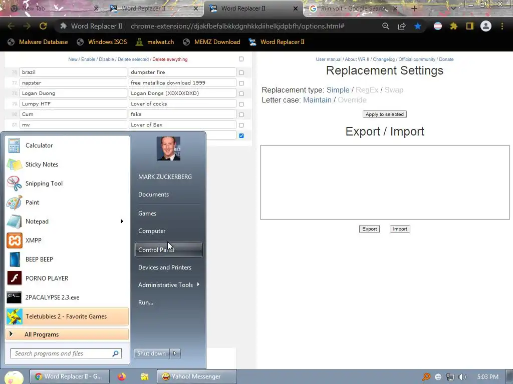Screen dimensions: 513x384
Task: Open Control Panel from Start menu
Action: coord(168,250)
